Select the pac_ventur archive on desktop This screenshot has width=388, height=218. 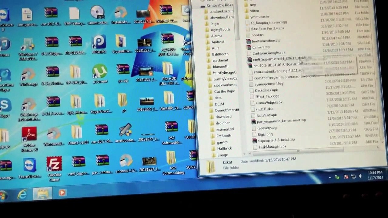coord(102,165)
